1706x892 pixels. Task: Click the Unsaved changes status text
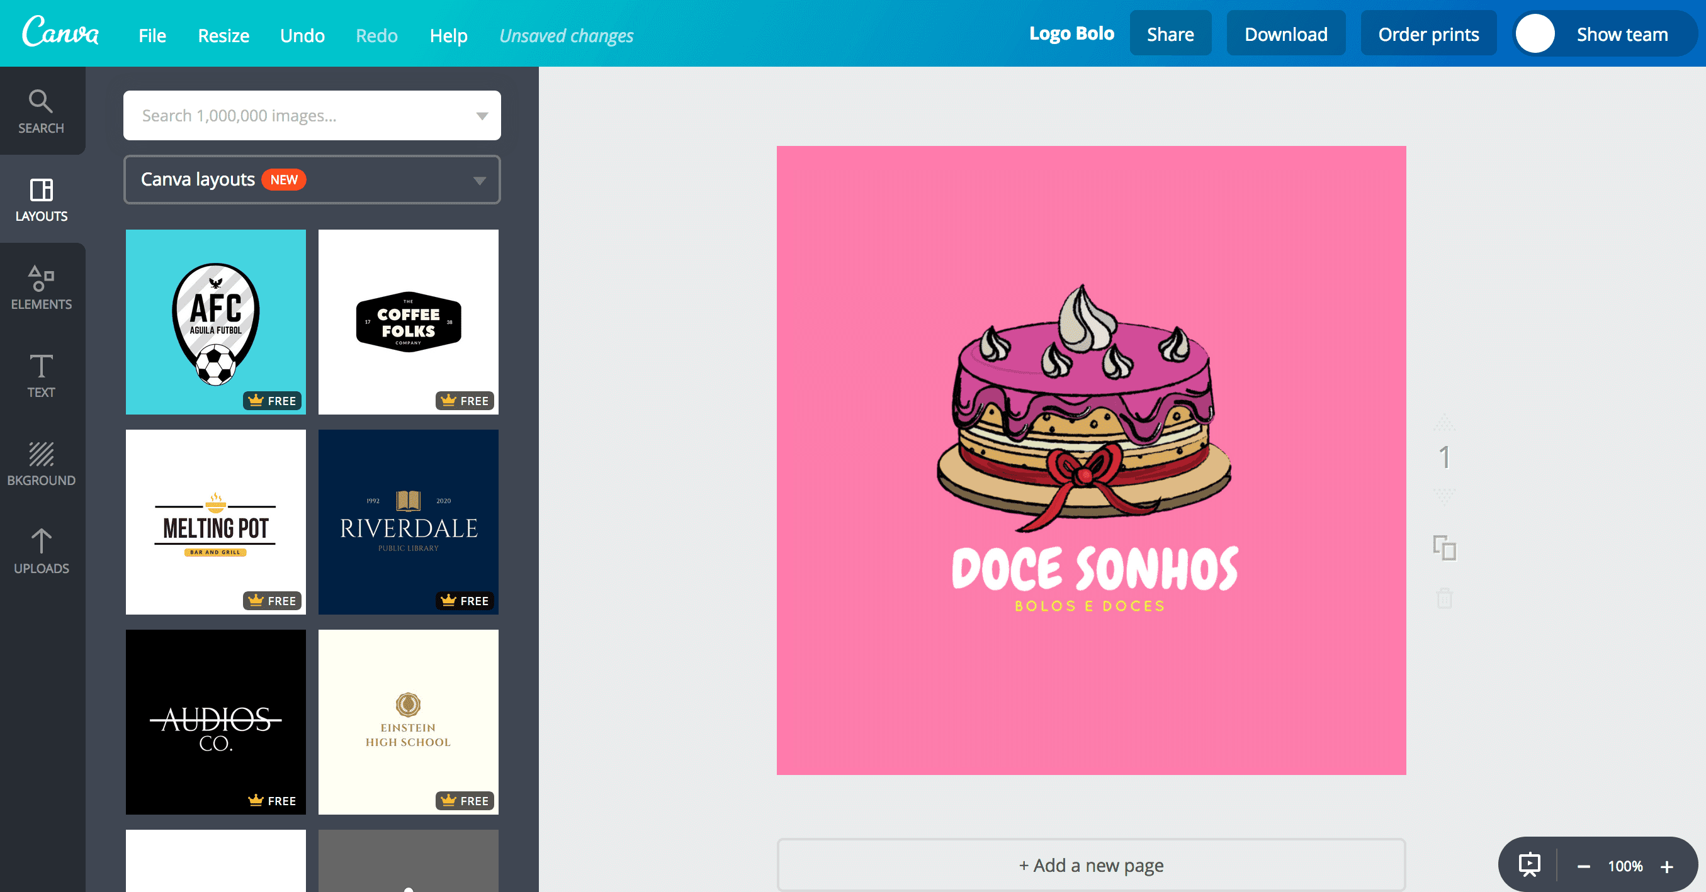(566, 36)
